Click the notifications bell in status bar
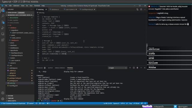The height and width of the screenshot is (108, 192). [x=145, y=103]
